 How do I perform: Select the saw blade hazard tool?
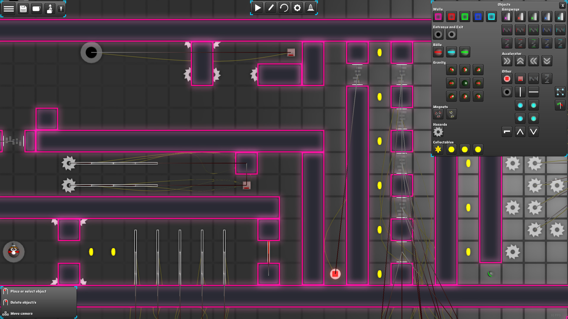438,132
